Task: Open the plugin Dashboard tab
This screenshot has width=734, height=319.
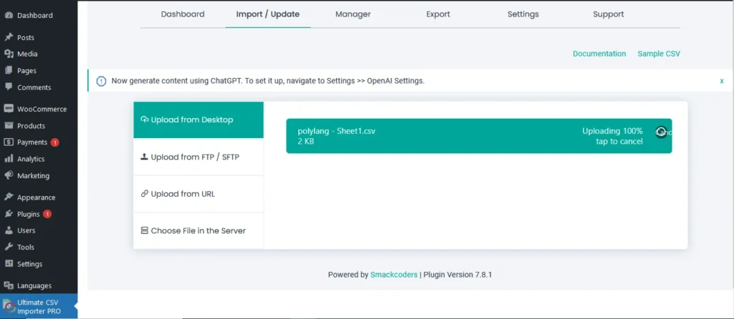Action: click(x=183, y=14)
